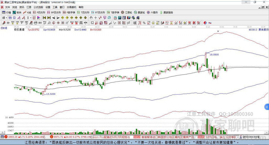Open the 江恩 menu

(x=29, y=7)
